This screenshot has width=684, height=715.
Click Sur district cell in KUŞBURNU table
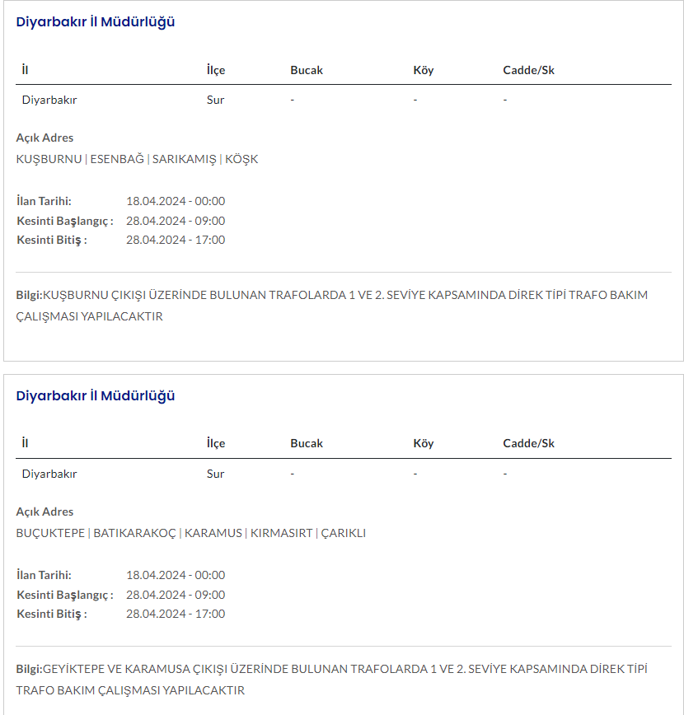pos(215,100)
